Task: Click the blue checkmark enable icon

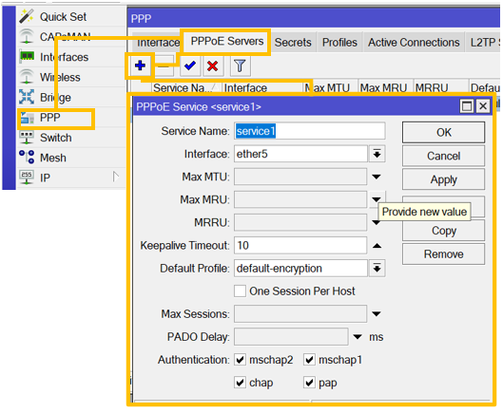Action: [190, 66]
